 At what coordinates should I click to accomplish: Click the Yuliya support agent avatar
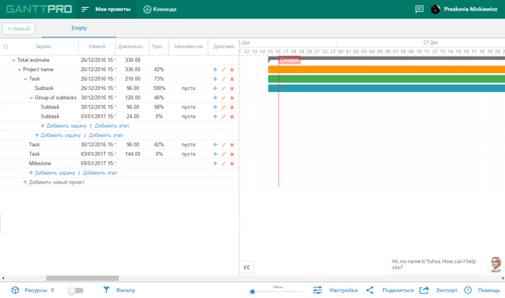[x=496, y=264]
